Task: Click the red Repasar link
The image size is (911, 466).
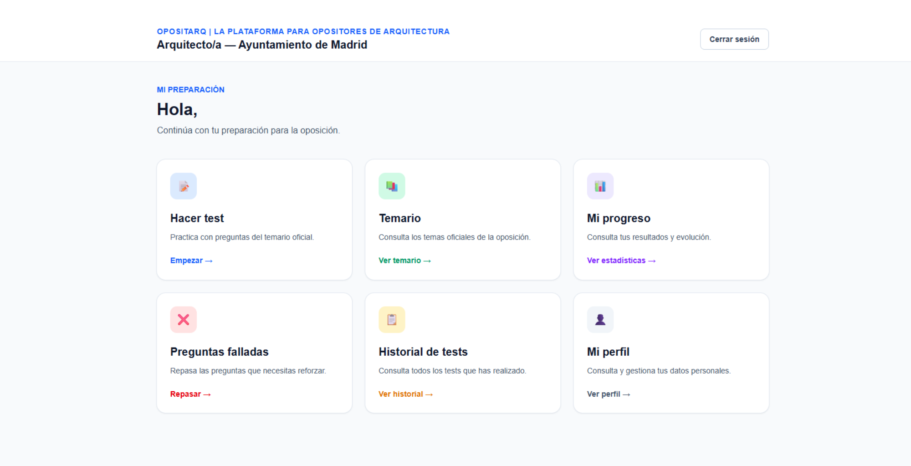Action: click(190, 394)
